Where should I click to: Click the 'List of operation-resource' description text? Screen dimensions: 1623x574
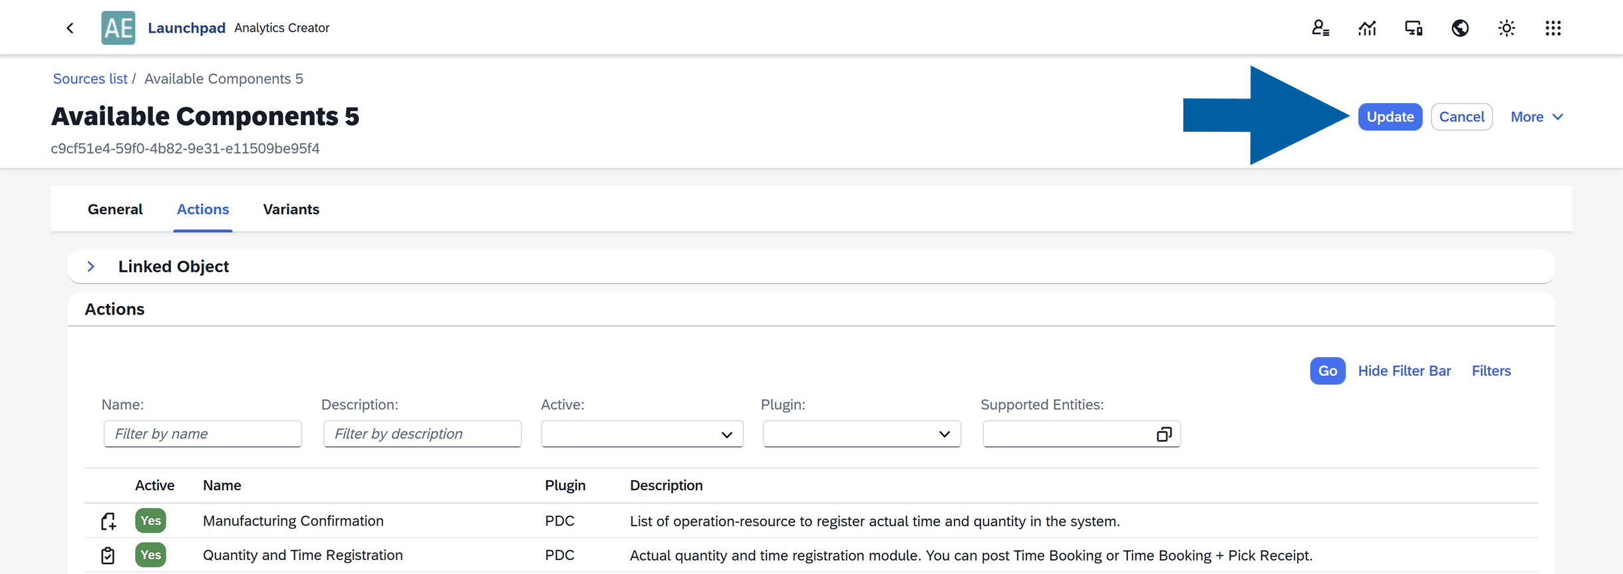tap(875, 521)
